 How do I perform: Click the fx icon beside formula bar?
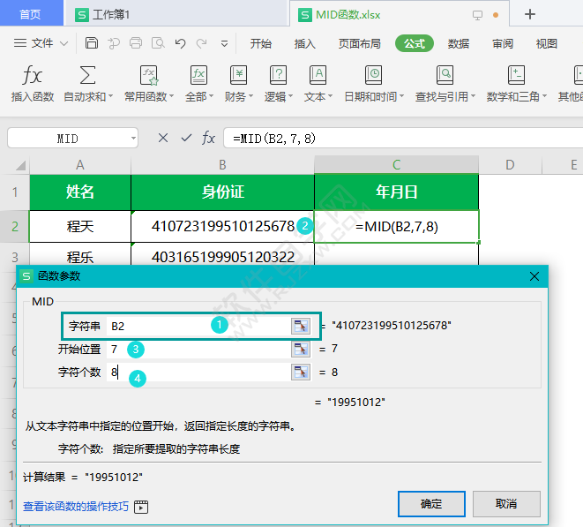208,138
